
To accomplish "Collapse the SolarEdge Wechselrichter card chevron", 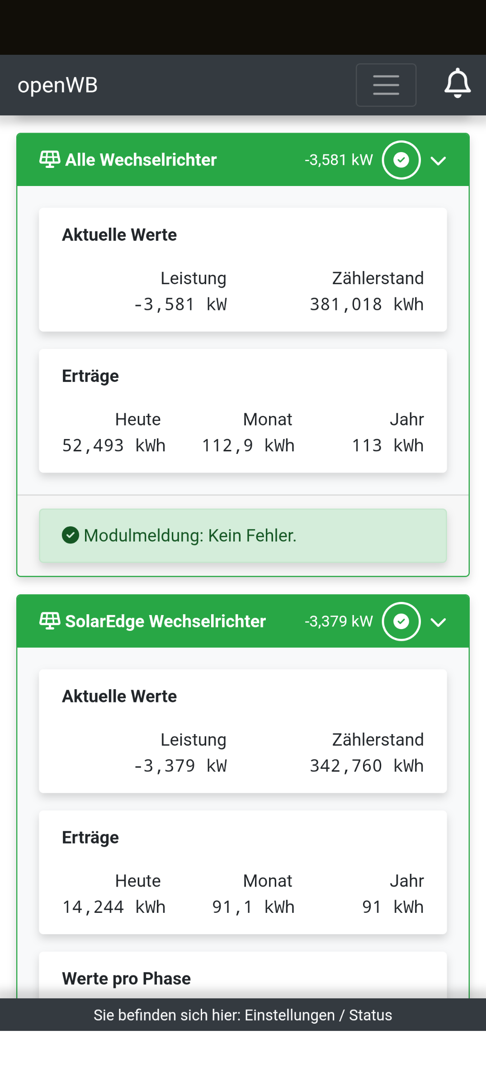I will coord(438,622).
